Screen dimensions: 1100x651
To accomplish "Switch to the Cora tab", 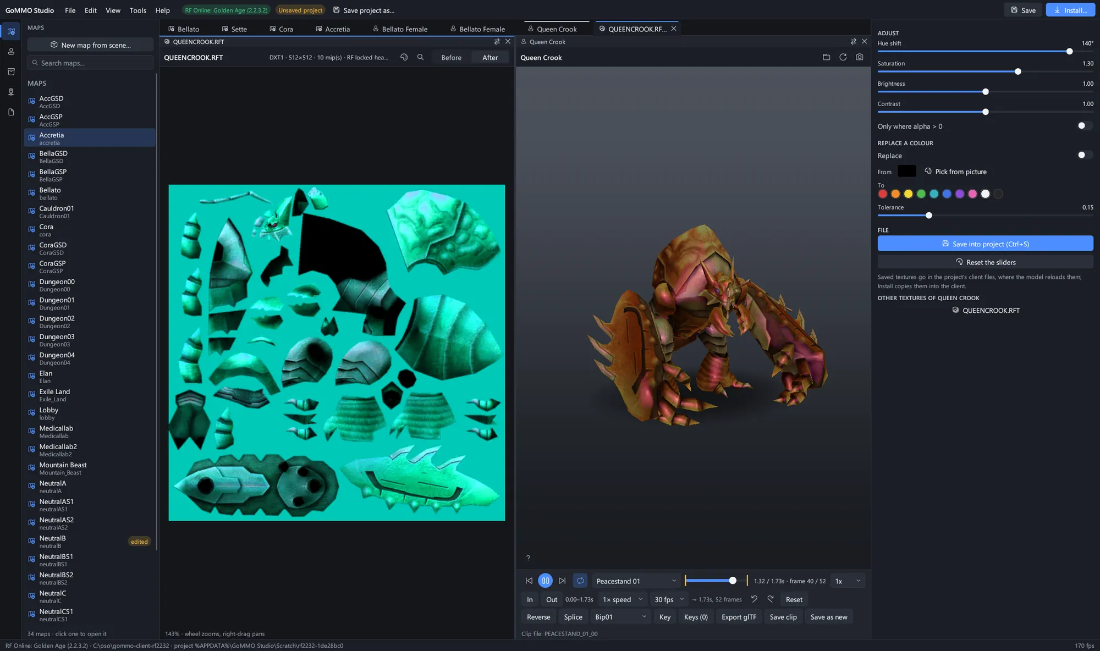I will [281, 29].
